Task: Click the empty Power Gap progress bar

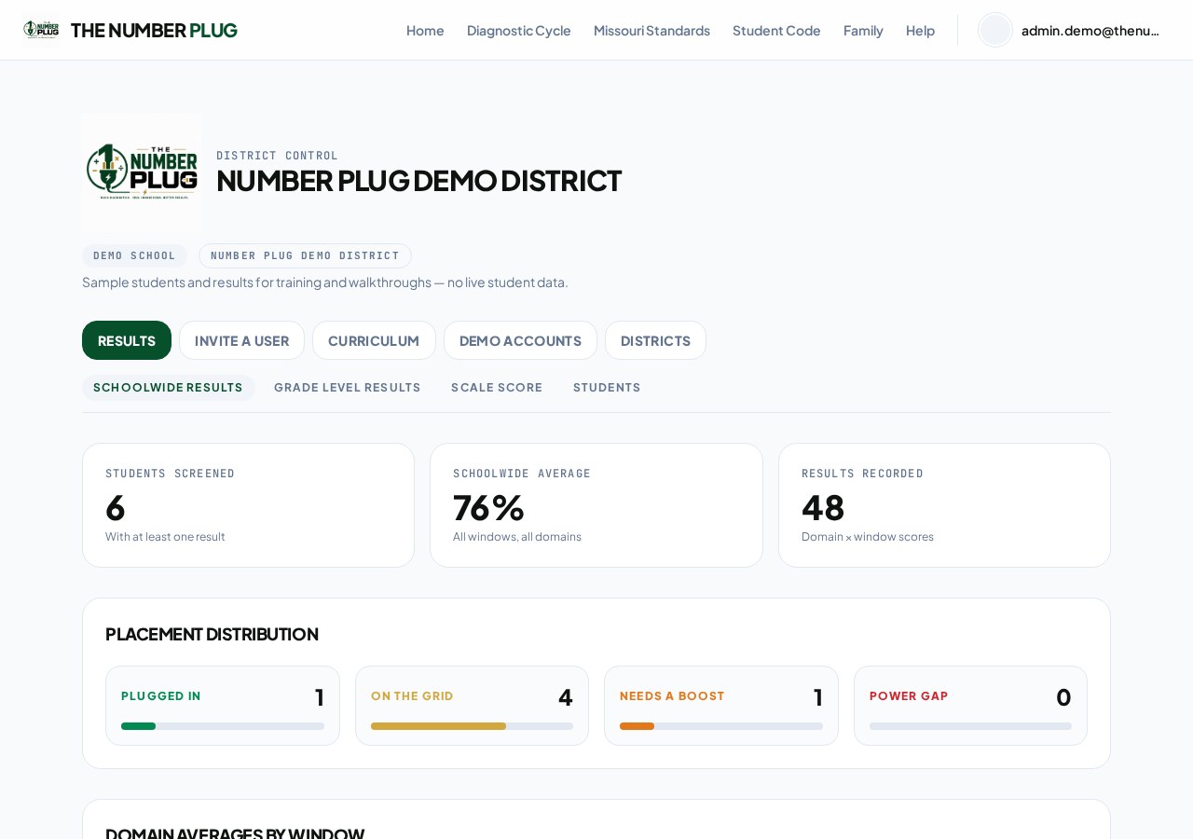Action: click(970, 726)
